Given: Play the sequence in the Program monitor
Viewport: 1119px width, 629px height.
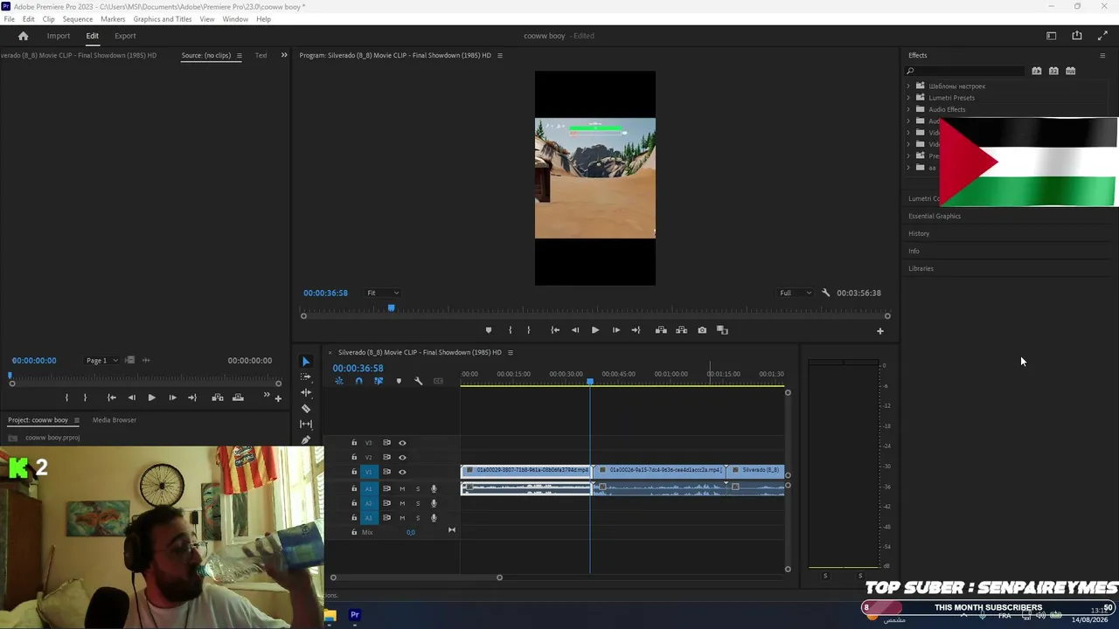Looking at the screenshot, I should click(595, 330).
